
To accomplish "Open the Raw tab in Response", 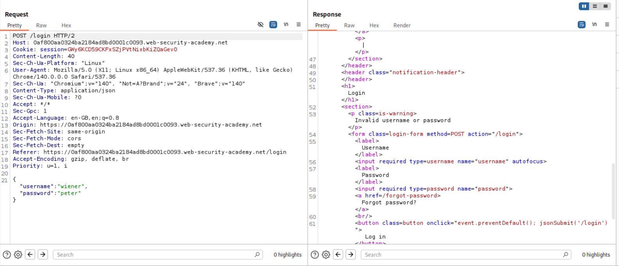I will (349, 25).
